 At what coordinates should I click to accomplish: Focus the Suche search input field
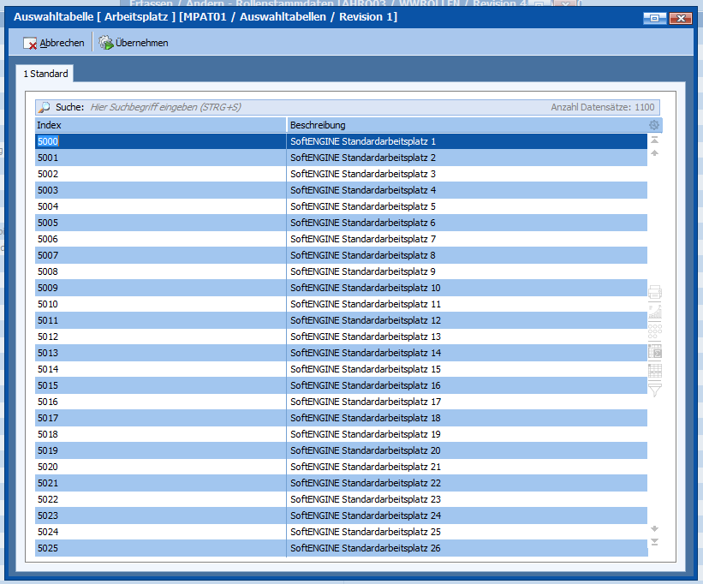coord(317,108)
